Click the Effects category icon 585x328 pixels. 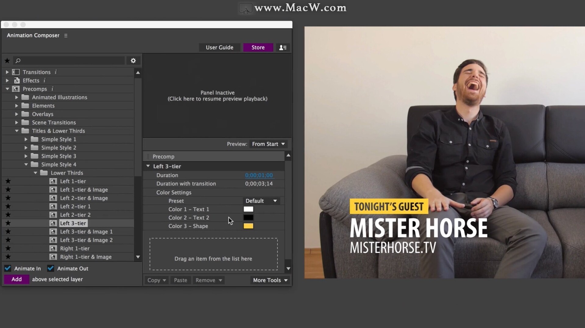[x=17, y=80]
